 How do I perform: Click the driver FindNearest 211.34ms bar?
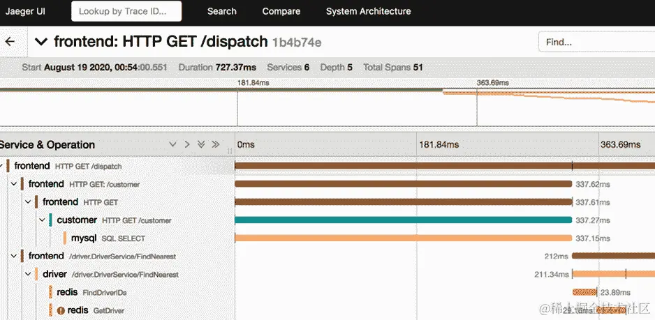[614, 274]
